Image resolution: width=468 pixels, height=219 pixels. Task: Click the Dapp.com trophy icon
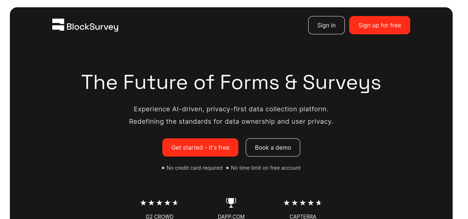pos(231,203)
